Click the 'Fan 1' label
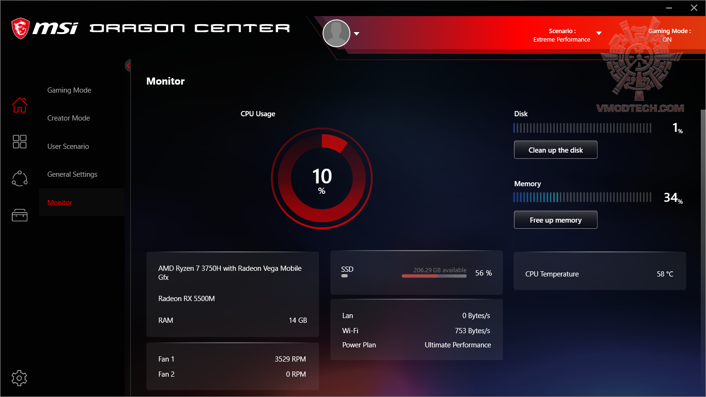 coord(166,359)
